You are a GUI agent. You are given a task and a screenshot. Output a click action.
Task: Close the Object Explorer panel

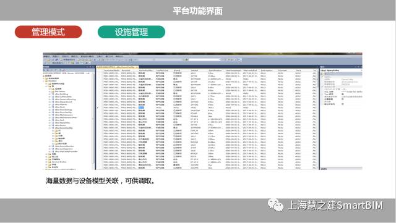[x=93, y=67]
